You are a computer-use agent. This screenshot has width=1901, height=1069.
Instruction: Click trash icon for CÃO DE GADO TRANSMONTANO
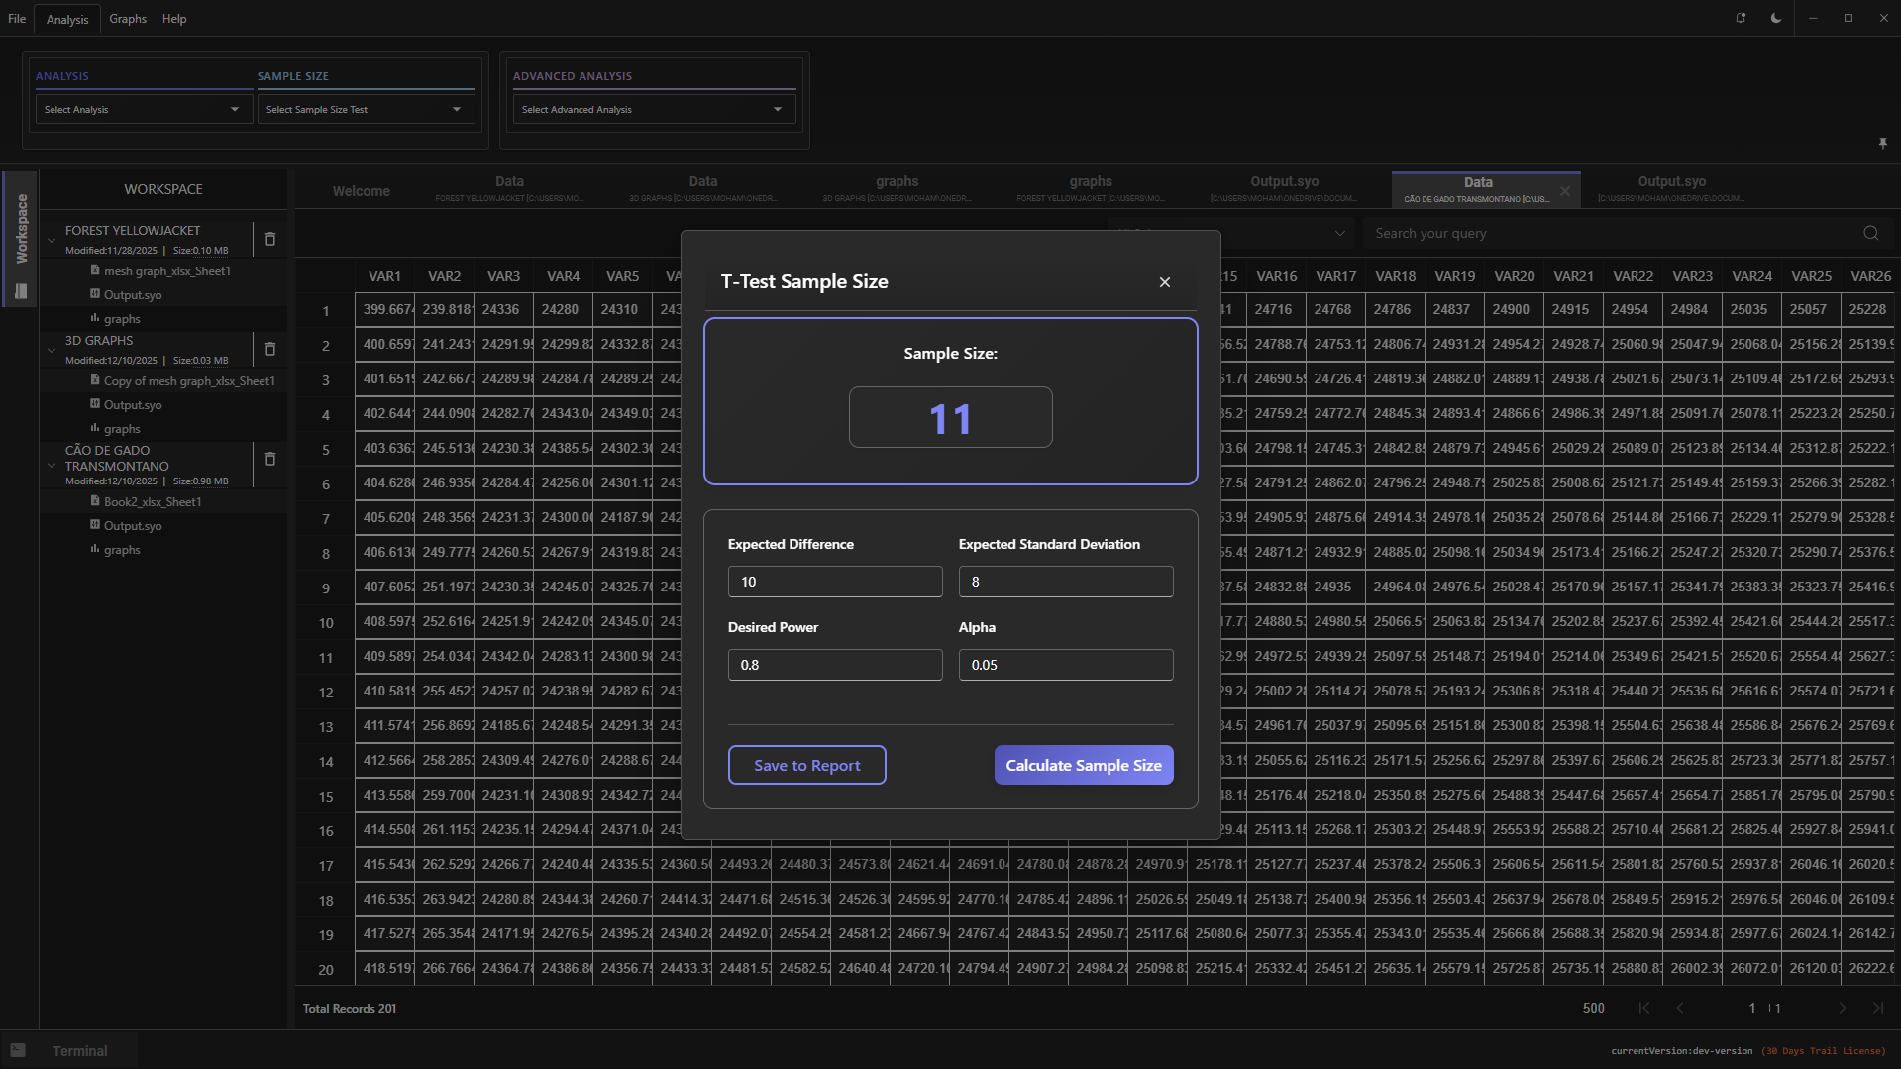pos(269,459)
